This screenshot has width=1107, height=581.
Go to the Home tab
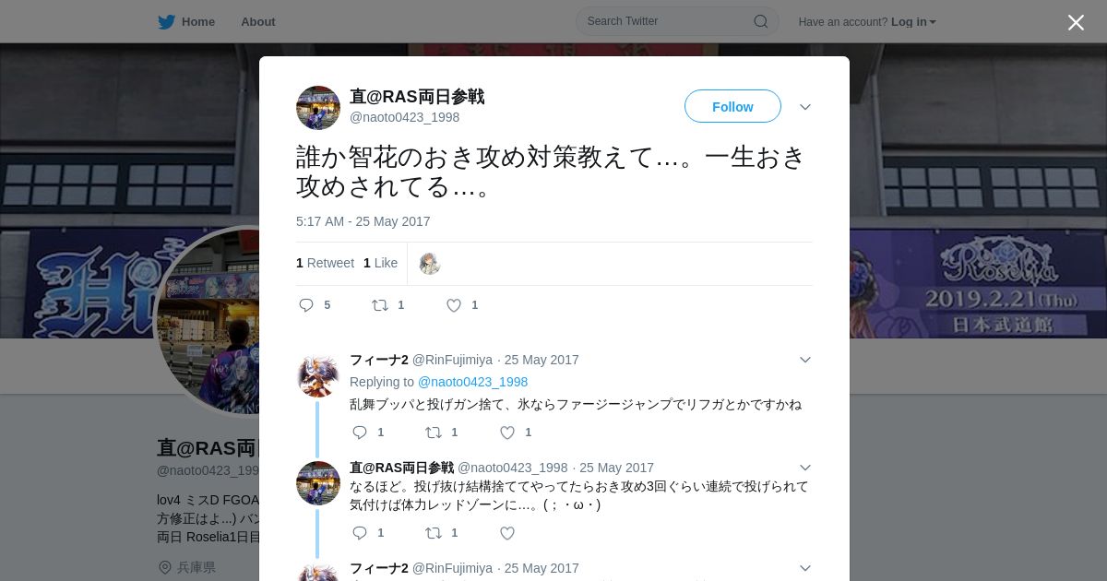click(198, 22)
